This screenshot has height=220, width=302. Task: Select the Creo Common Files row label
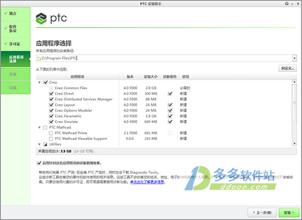click(x=71, y=88)
